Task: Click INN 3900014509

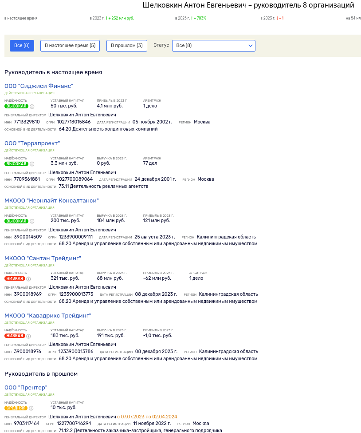Action: [28, 237]
